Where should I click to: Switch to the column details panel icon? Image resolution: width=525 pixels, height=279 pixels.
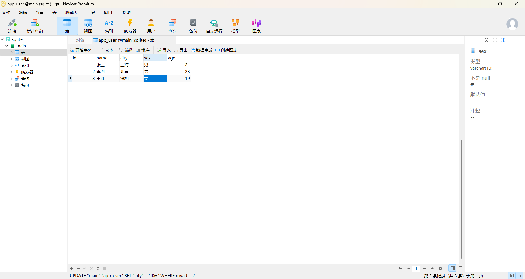(x=503, y=40)
